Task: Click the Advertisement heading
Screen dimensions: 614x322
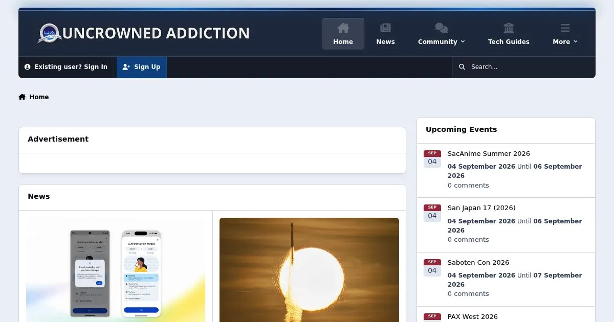Action: click(x=58, y=139)
